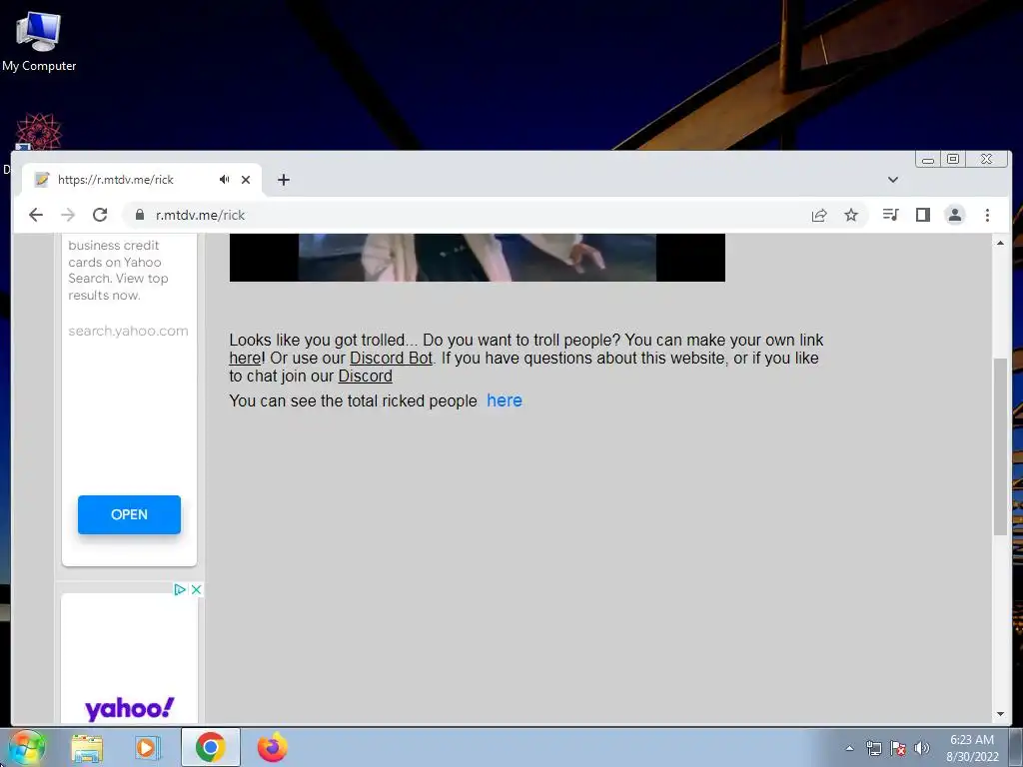Click the underlined 'here' make-link link

(245, 359)
